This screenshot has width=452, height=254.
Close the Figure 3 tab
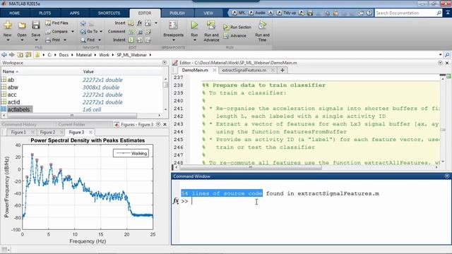click(90, 132)
